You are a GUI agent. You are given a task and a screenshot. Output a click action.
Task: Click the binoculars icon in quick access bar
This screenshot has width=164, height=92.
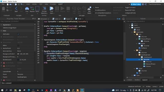[x=11, y=4]
